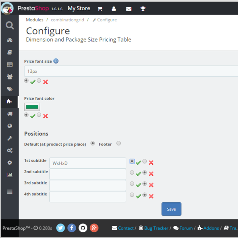Disable the 4th subtitle radio

[145, 195]
